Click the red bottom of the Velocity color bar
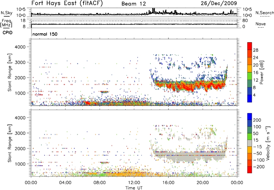Viewport: 274px width, 190px height. [250, 170]
